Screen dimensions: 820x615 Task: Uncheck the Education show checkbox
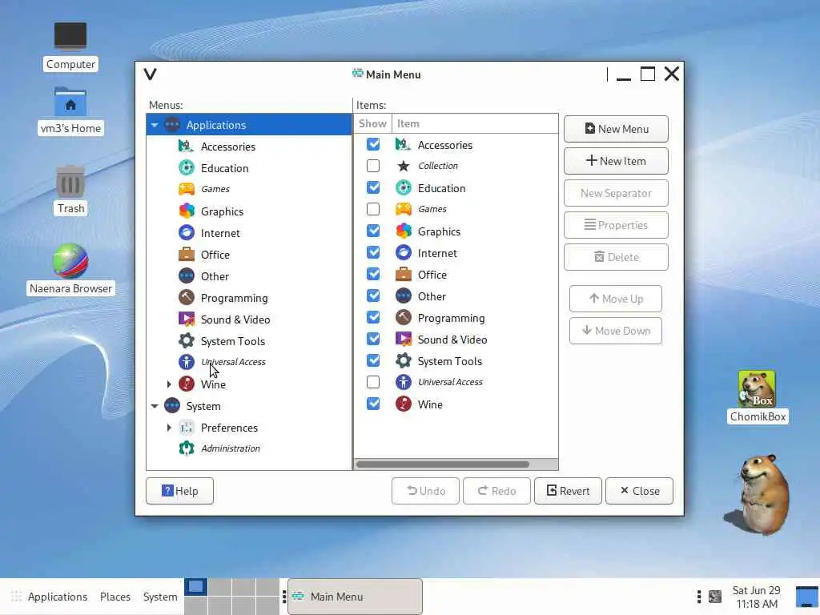pos(373,187)
